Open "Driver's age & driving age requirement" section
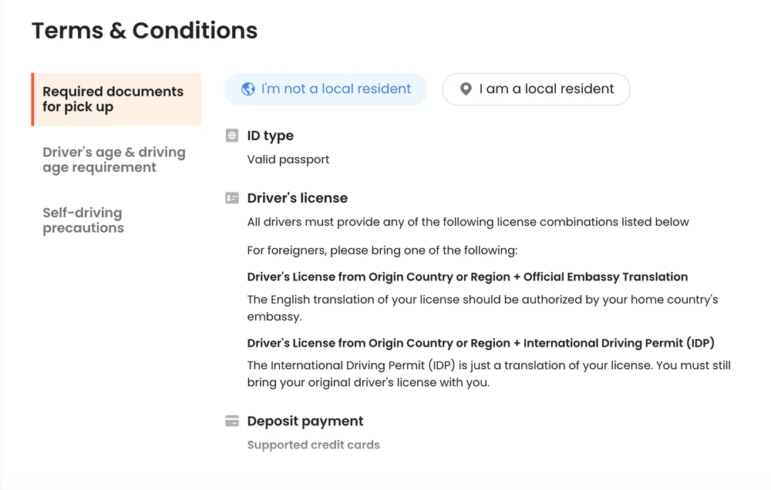This screenshot has height=490, width=771. 113,159
